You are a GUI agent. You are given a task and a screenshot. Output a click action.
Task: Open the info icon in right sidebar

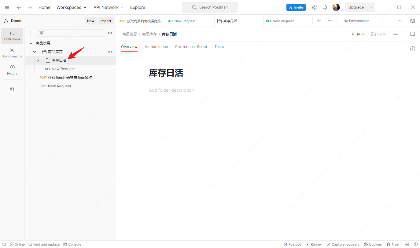[x=413, y=49]
